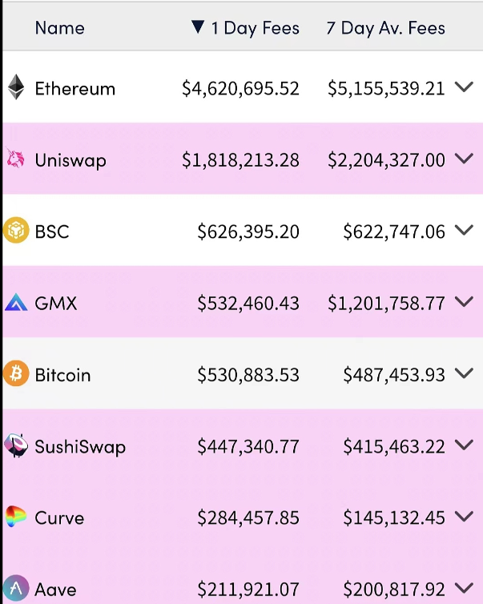483x604 pixels.
Task: Click BSC 1 day fees value $626,395.20
Action: (248, 232)
